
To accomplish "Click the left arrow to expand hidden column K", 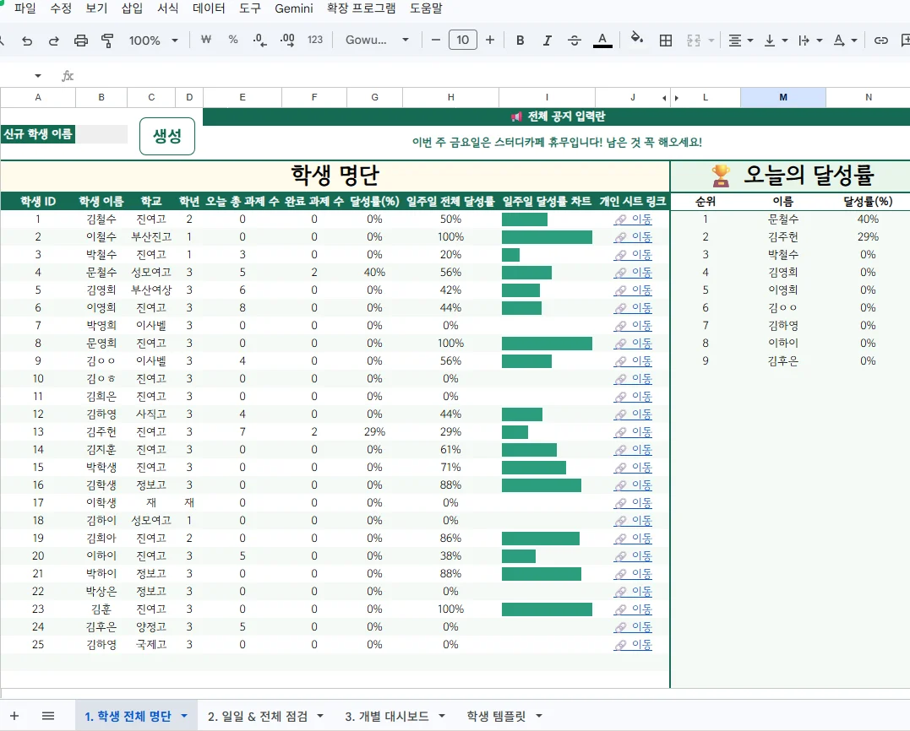I will pyautogui.click(x=664, y=98).
